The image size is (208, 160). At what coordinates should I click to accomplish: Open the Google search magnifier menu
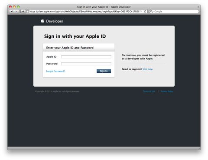tap(152, 11)
